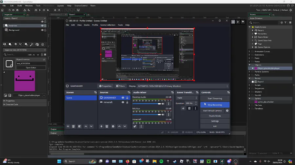Clean project with GameMaker broom icon
The width and height of the screenshot is (295, 165).
[x=48, y=10]
